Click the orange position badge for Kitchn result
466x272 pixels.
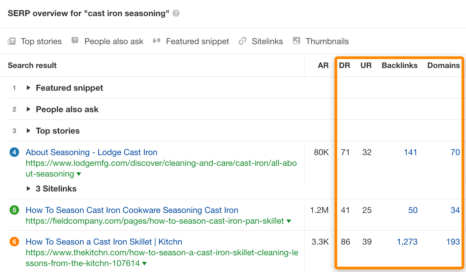pos(14,242)
